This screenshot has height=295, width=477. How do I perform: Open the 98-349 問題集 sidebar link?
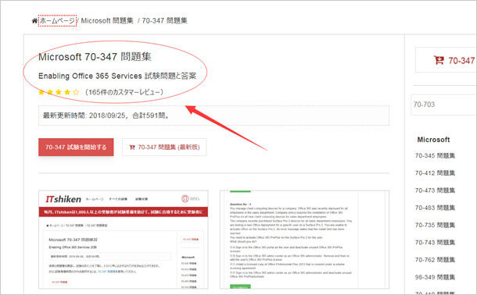click(435, 277)
